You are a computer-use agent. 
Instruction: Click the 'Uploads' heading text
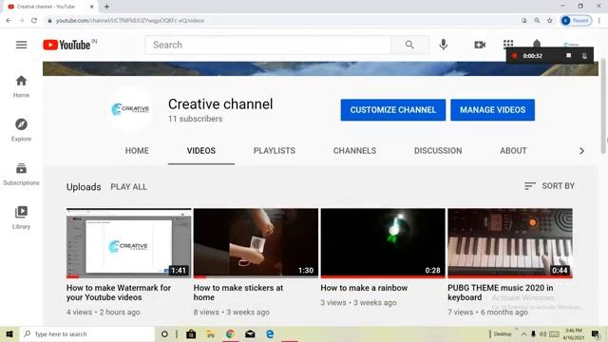(x=84, y=187)
